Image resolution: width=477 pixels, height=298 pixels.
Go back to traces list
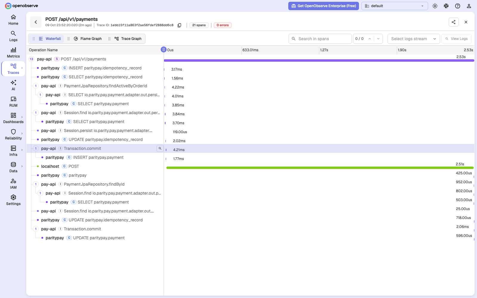(36, 22)
